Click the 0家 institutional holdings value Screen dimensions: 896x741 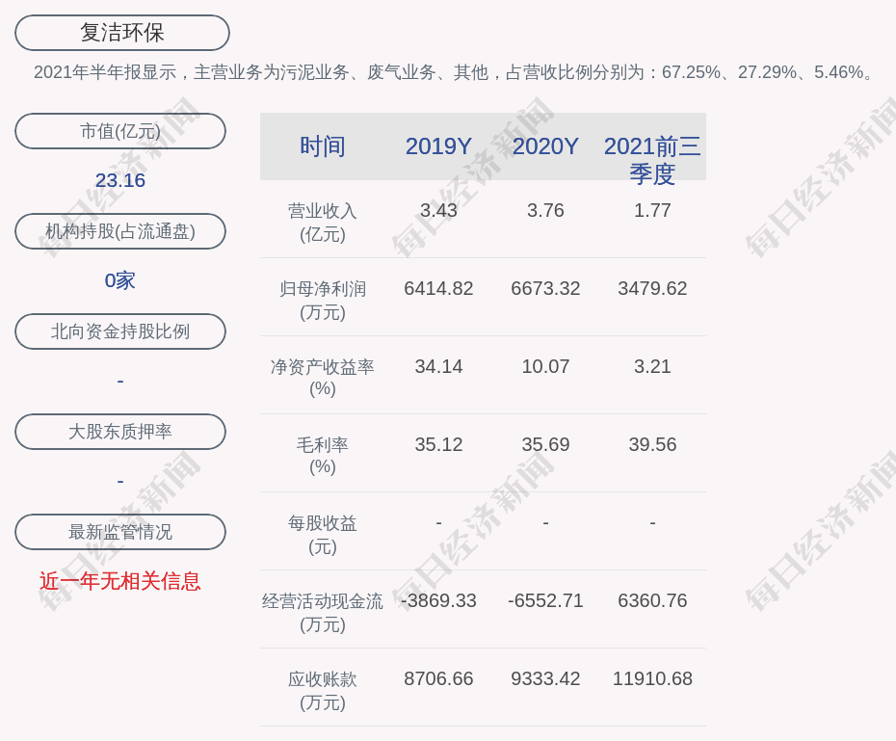(x=120, y=280)
